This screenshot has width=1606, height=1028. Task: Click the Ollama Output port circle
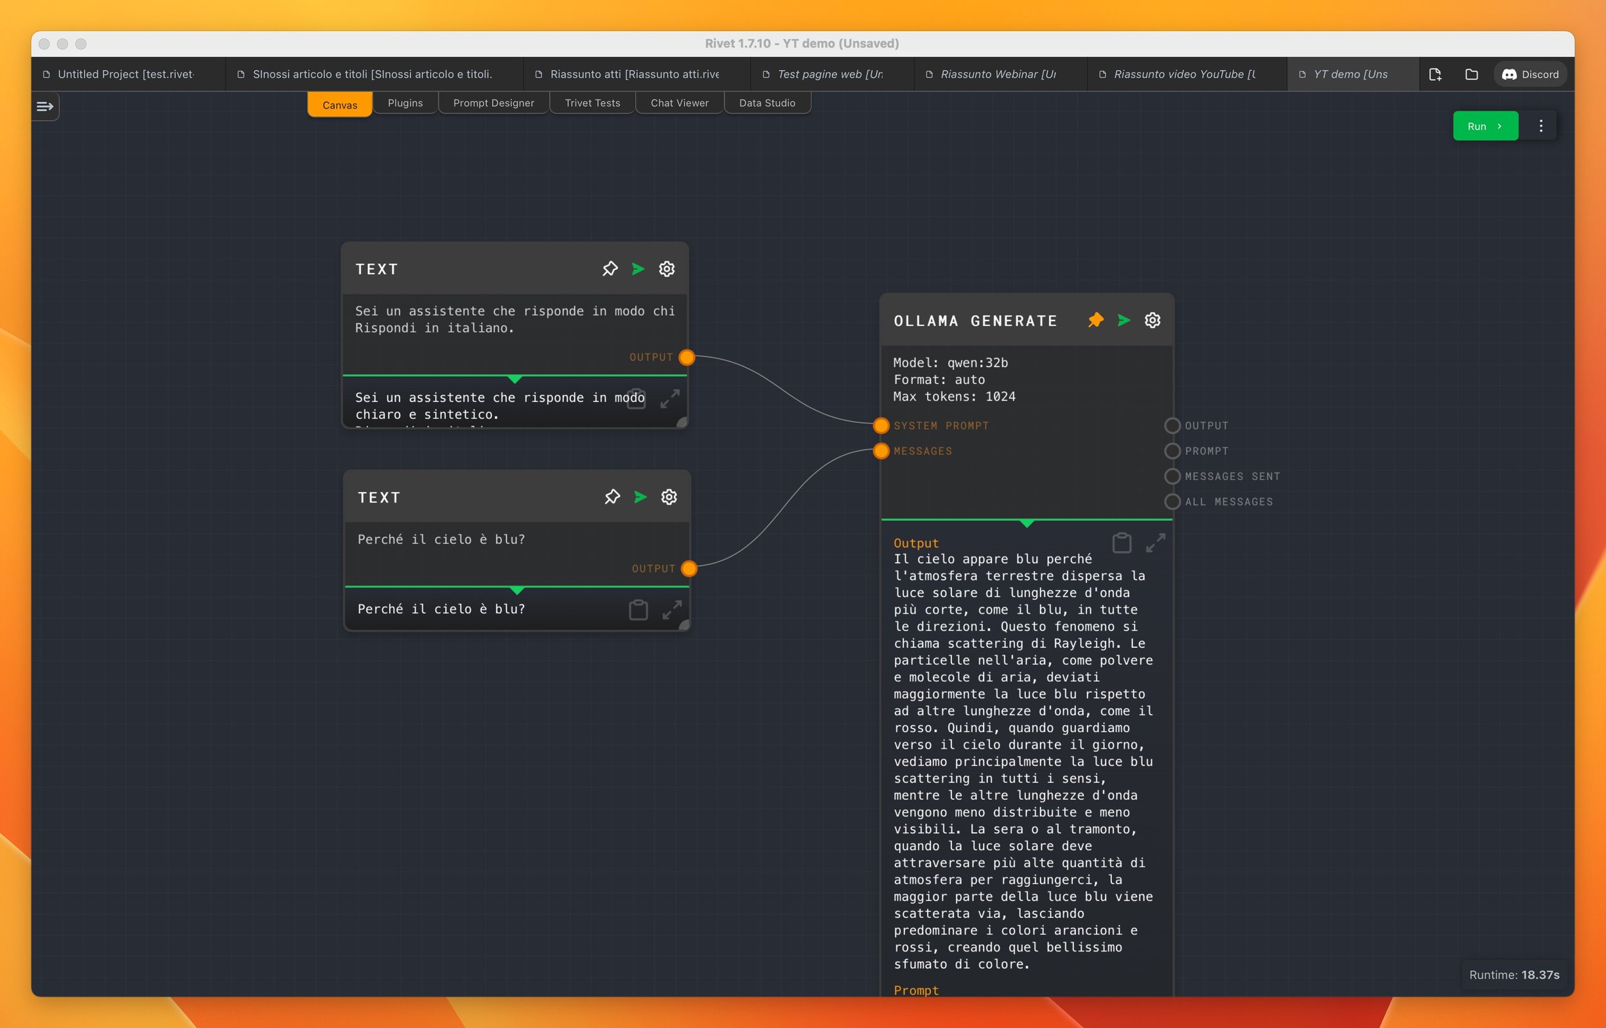[x=1172, y=426]
